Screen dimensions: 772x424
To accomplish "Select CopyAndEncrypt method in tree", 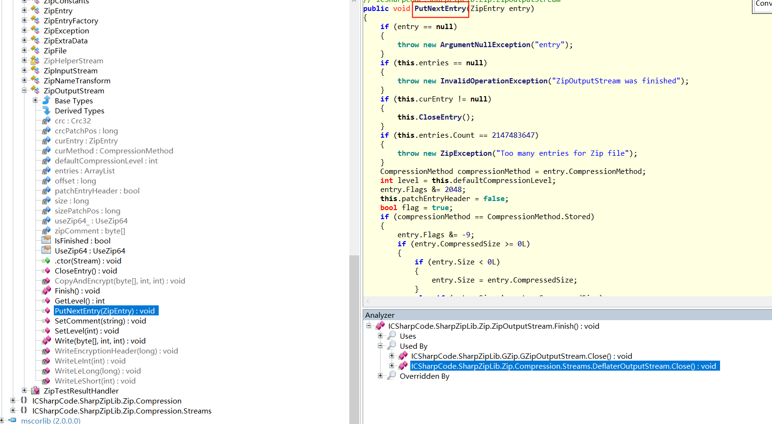I will click(120, 281).
